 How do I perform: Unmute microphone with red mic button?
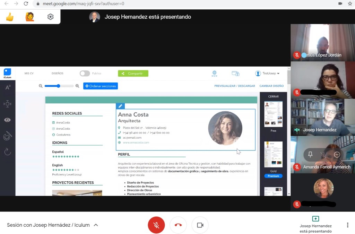tap(156, 225)
